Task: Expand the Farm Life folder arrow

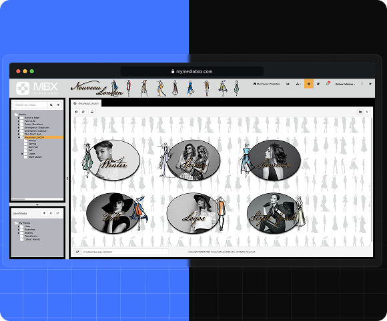Action: click(18, 121)
